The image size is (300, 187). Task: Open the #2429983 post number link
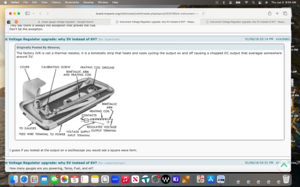(x=283, y=39)
